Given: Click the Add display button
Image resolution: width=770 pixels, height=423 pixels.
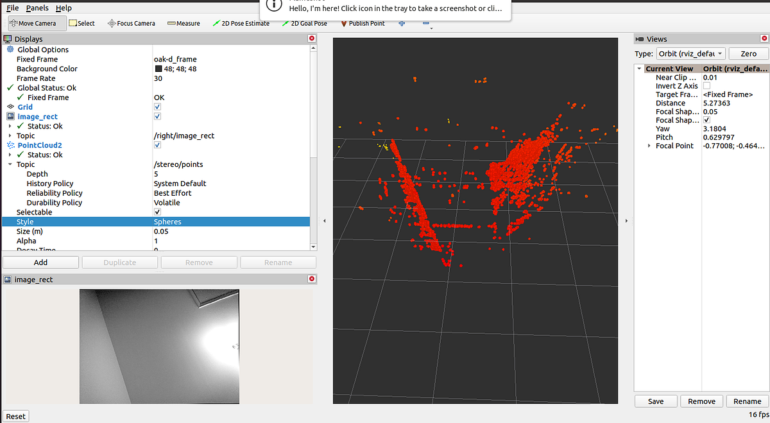Looking at the screenshot, I should coord(40,262).
